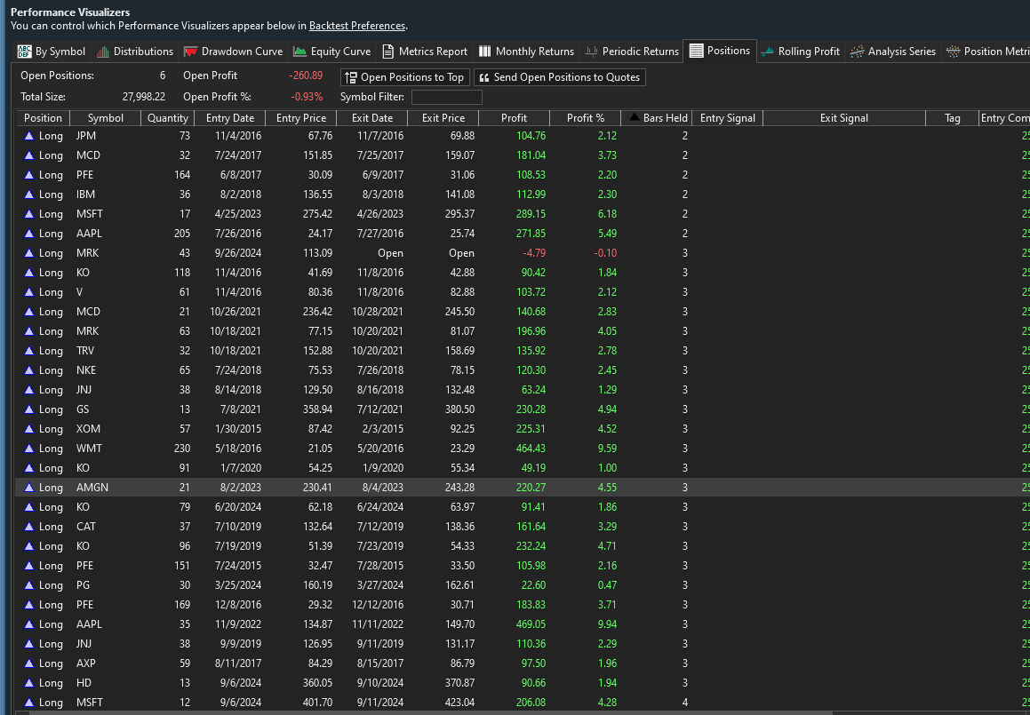Click the Bars Held sort arrow header
Viewport: 1030px width, 715px height.
[657, 118]
